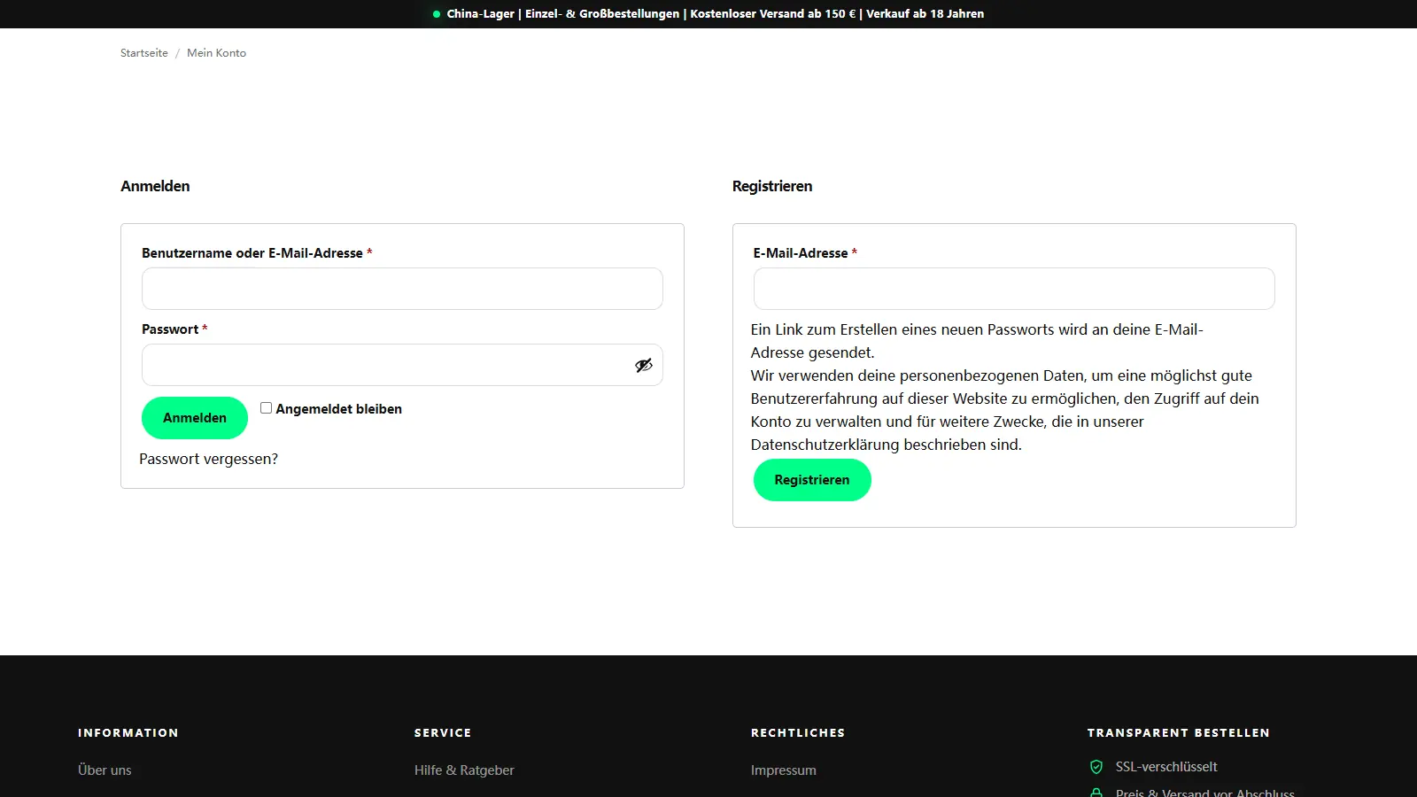Image resolution: width=1417 pixels, height=797 pixels.
Task: Toggle password visibility eye icon
Action: tap(644, 365)
